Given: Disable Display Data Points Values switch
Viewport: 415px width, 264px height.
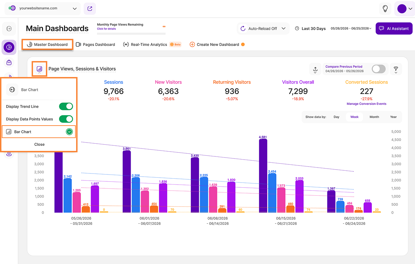Looking at the screenshot, I should 66,119.
